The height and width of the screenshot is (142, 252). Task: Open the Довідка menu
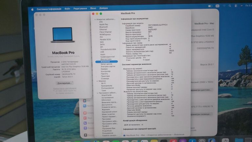coord(103,8)
